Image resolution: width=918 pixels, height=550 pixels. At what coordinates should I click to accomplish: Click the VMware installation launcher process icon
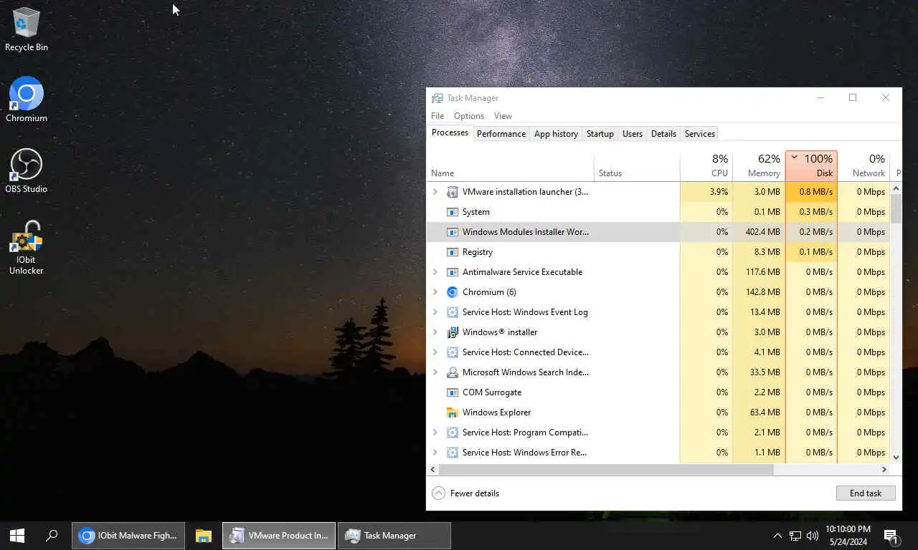point(452,192)
